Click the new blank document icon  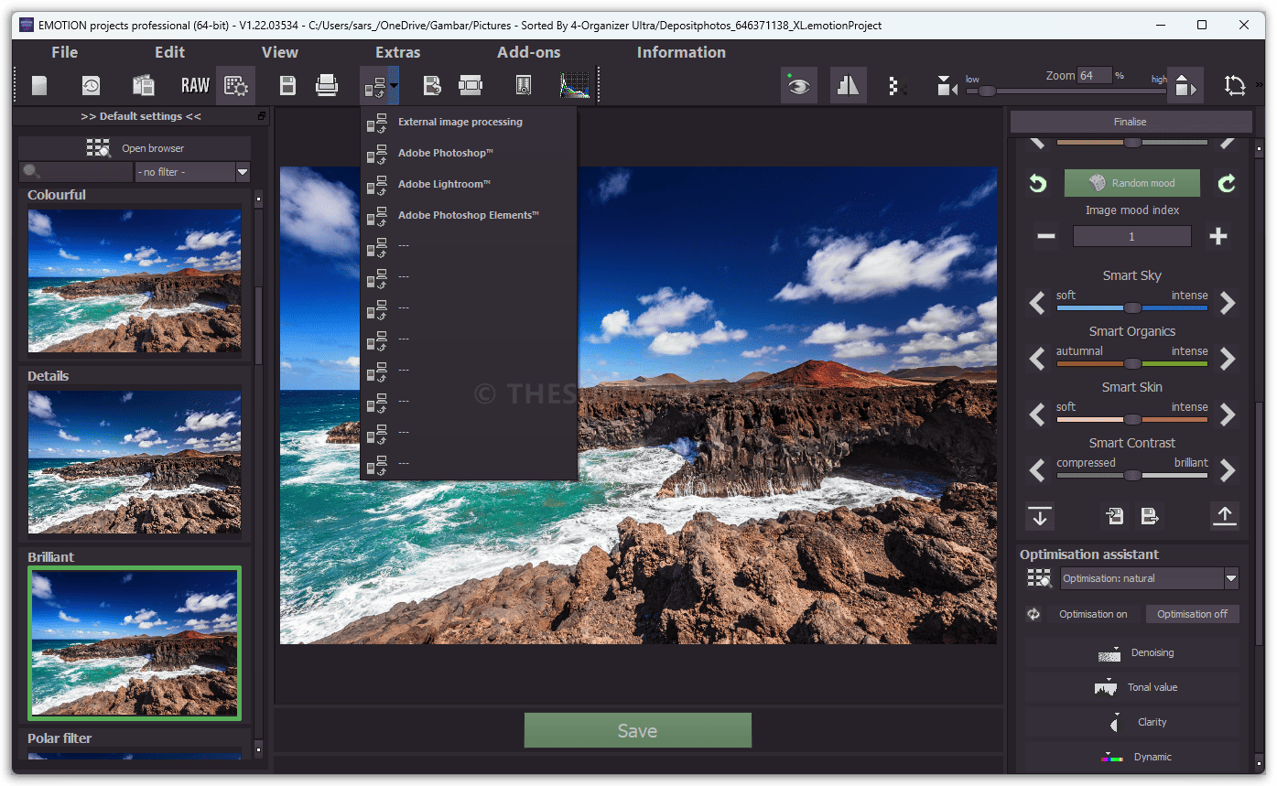pyautogui.click(x=39, y=86)
